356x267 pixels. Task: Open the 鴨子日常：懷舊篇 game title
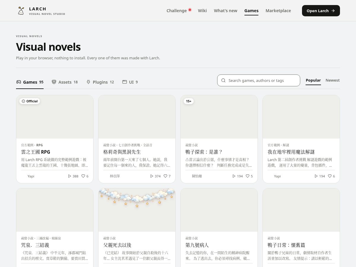tap(286, 245)
